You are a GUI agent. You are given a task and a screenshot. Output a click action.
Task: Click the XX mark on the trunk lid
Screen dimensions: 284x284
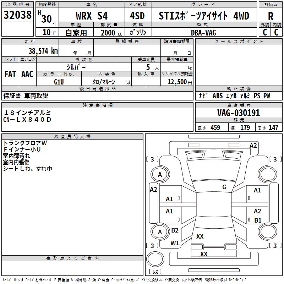[x=200, y=236]
